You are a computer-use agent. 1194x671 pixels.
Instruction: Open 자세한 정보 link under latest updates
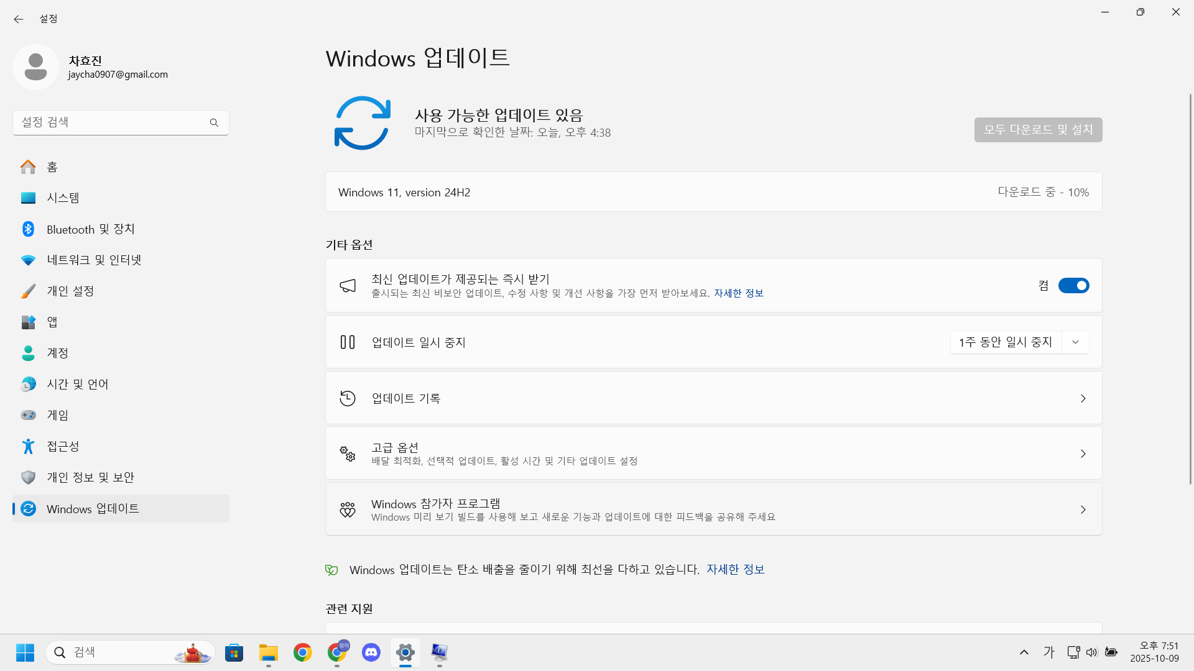point(738,293)
